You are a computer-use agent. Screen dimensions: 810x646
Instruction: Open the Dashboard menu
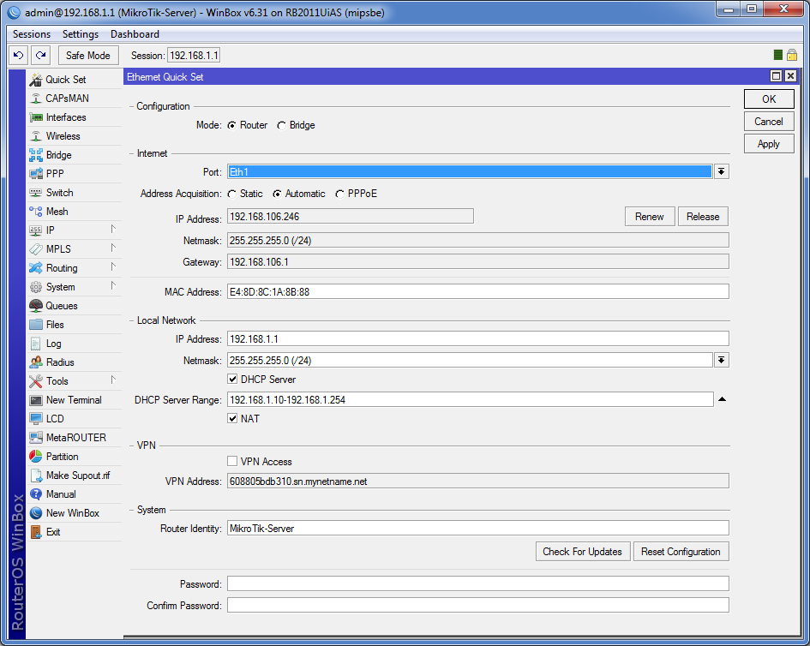pos(135,34)
